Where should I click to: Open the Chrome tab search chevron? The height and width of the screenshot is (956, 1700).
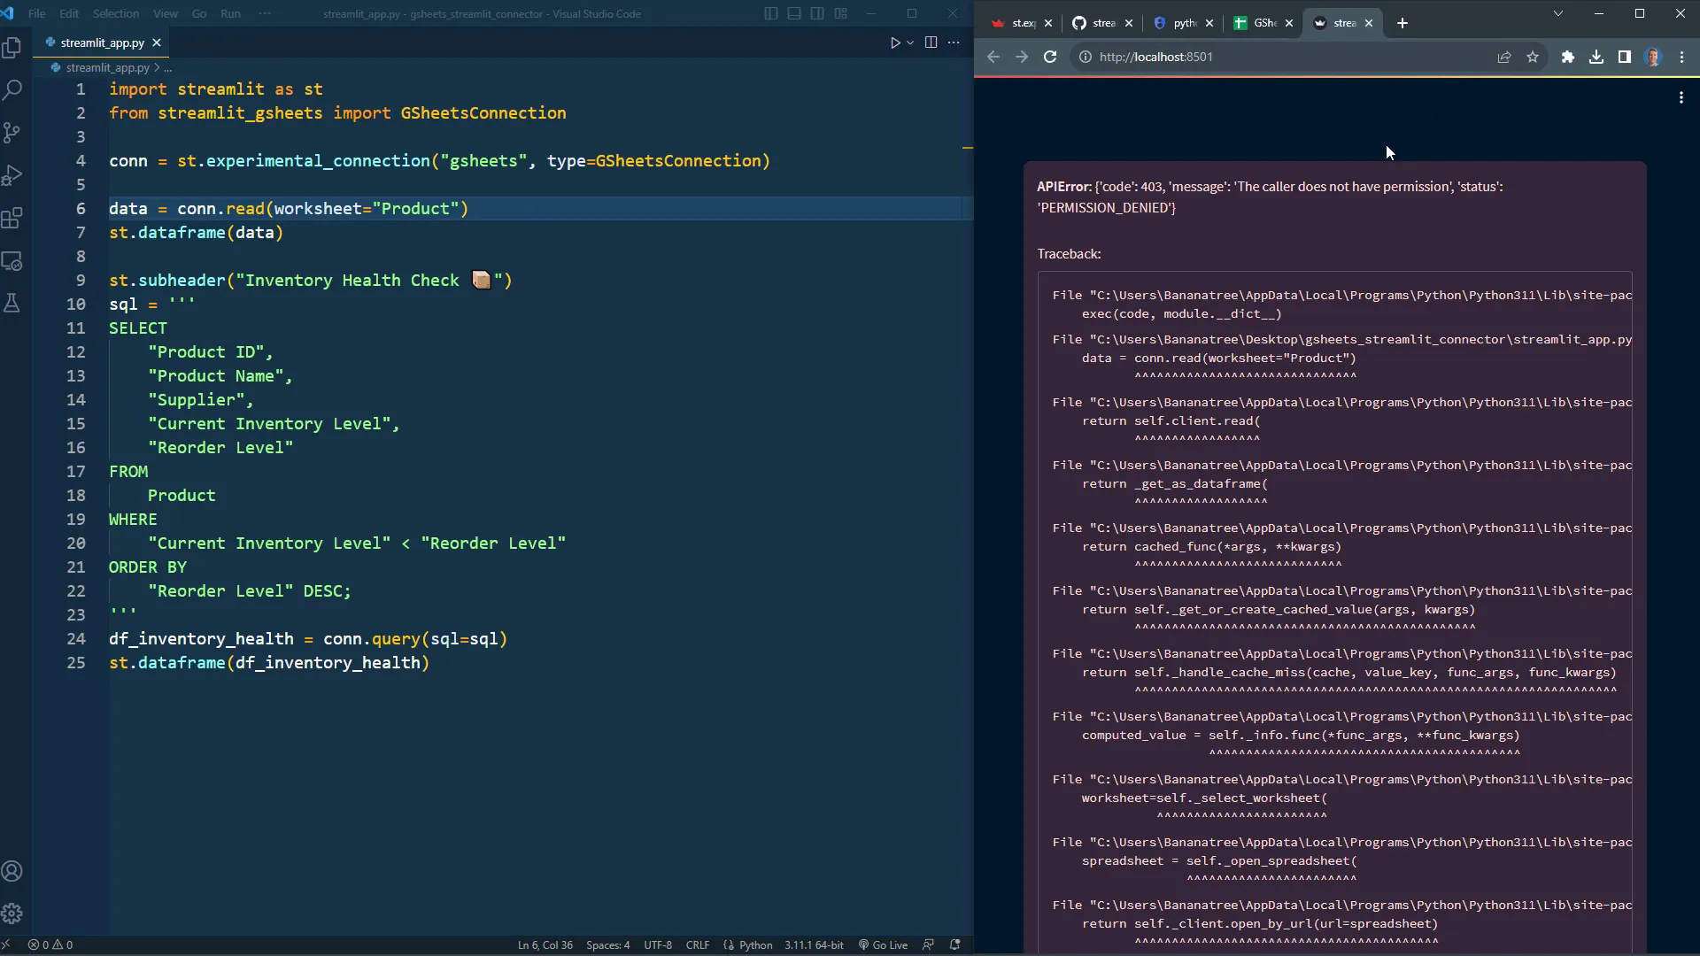pyautogui.click(x=1558, y=14)
